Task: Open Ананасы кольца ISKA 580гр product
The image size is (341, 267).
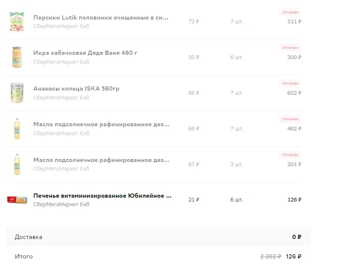Action: coord(76,88)
